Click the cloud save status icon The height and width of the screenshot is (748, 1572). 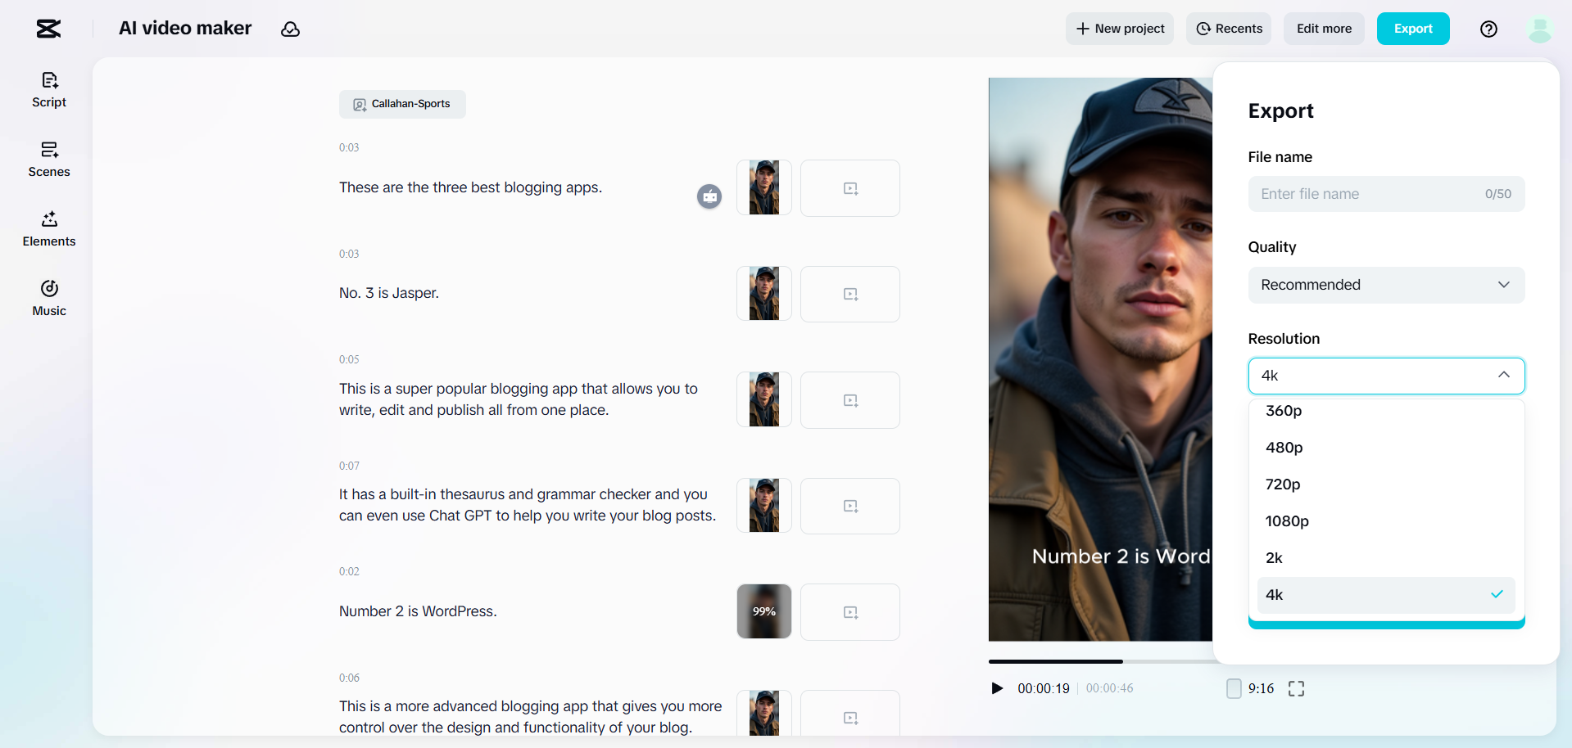coord(290,29)
